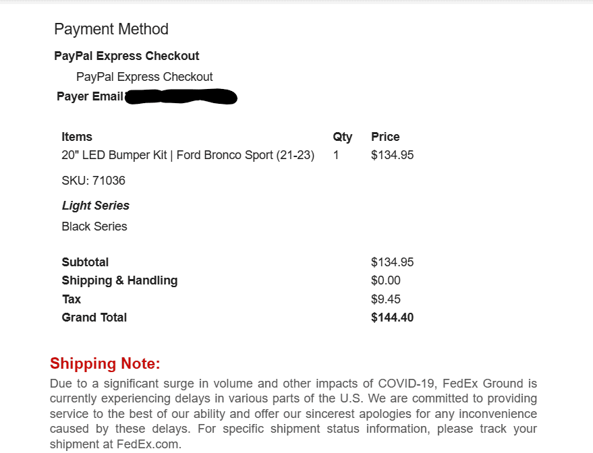Select the $144.40 grand total amount
This screenshot has height=453, width=593.
click(393, 318)
